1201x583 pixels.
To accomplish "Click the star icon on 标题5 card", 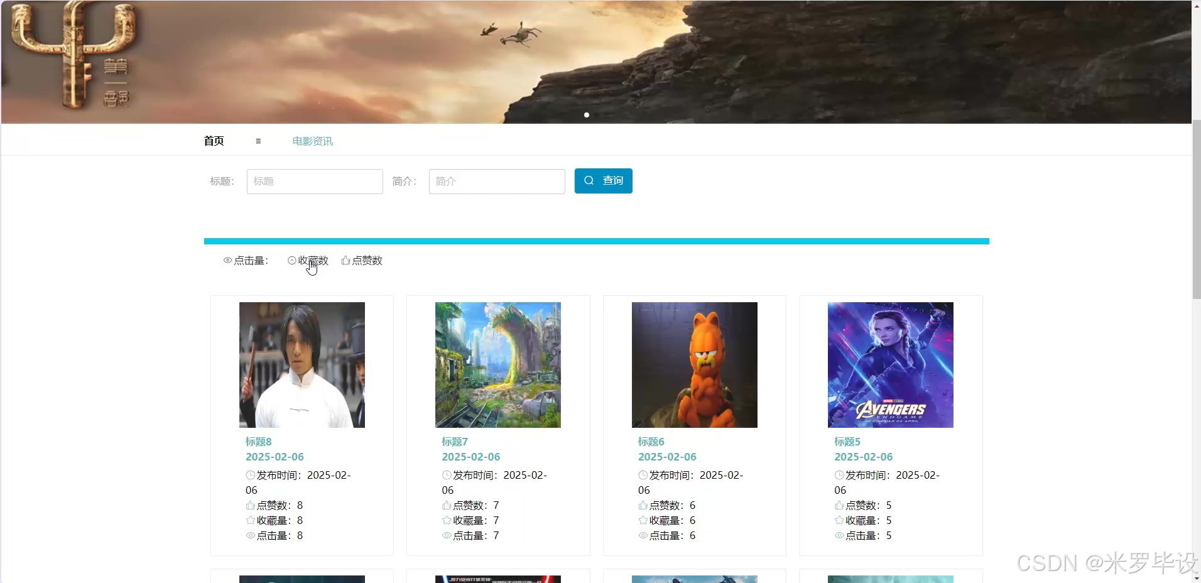I will tap(839, 520).
